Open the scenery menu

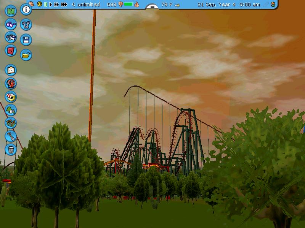coord(11,110)
